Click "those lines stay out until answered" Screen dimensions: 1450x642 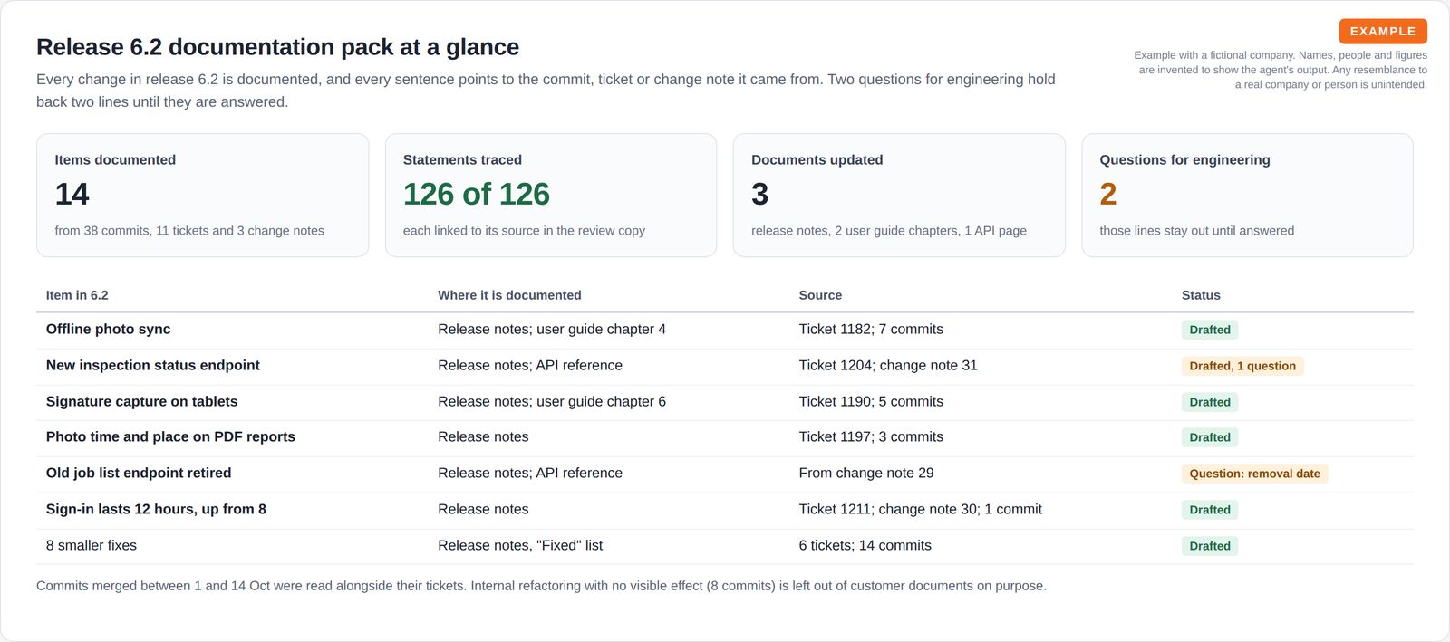(1197, 231)
